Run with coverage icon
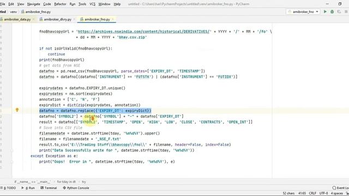The height and width of the screenshot is (196, 349). 339,11
